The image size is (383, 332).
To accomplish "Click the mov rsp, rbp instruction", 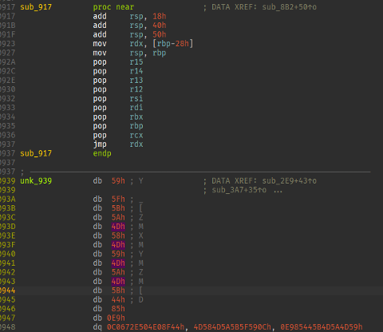I will (129, 53).
